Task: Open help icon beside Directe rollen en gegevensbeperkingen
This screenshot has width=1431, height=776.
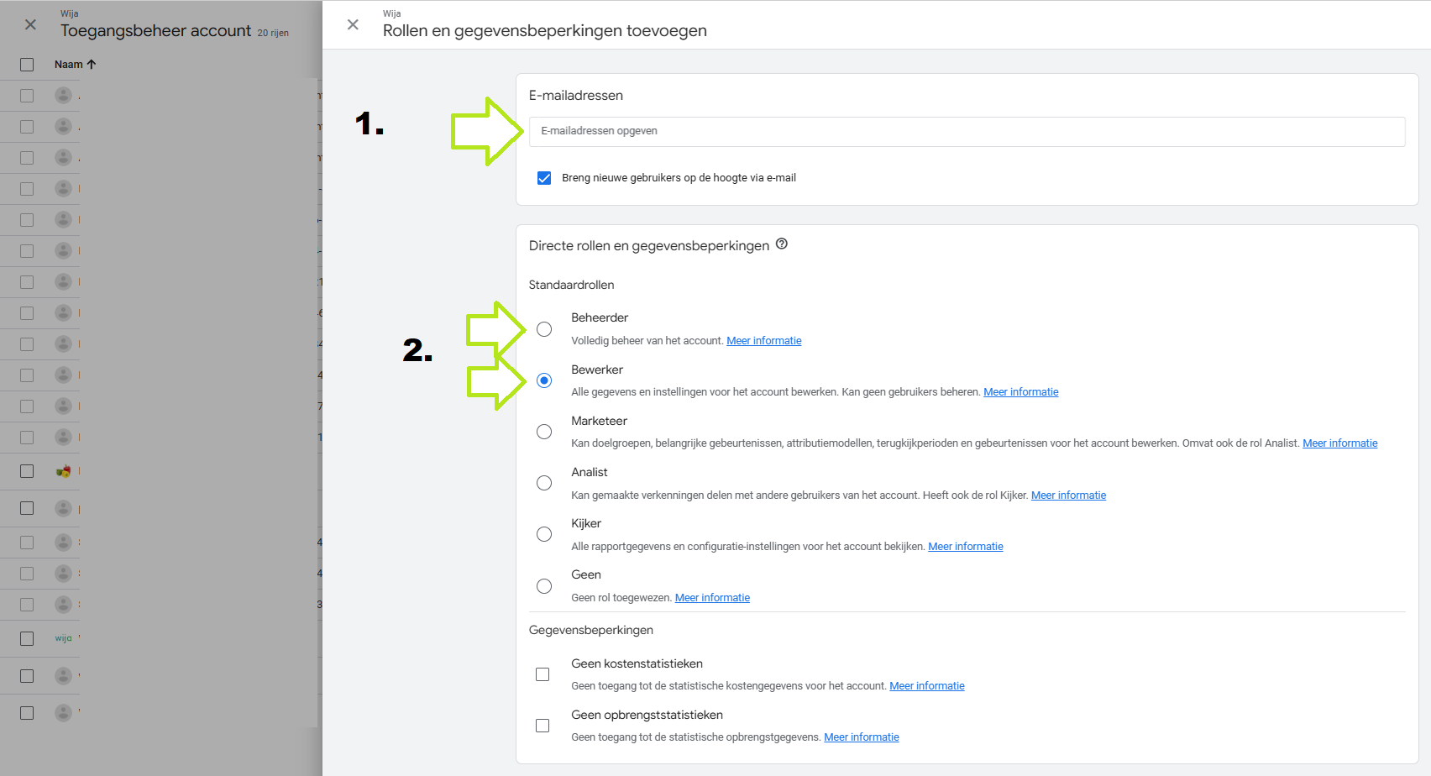Action: [x=782, y=244]
